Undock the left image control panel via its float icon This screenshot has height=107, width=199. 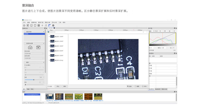click(45, 28)
